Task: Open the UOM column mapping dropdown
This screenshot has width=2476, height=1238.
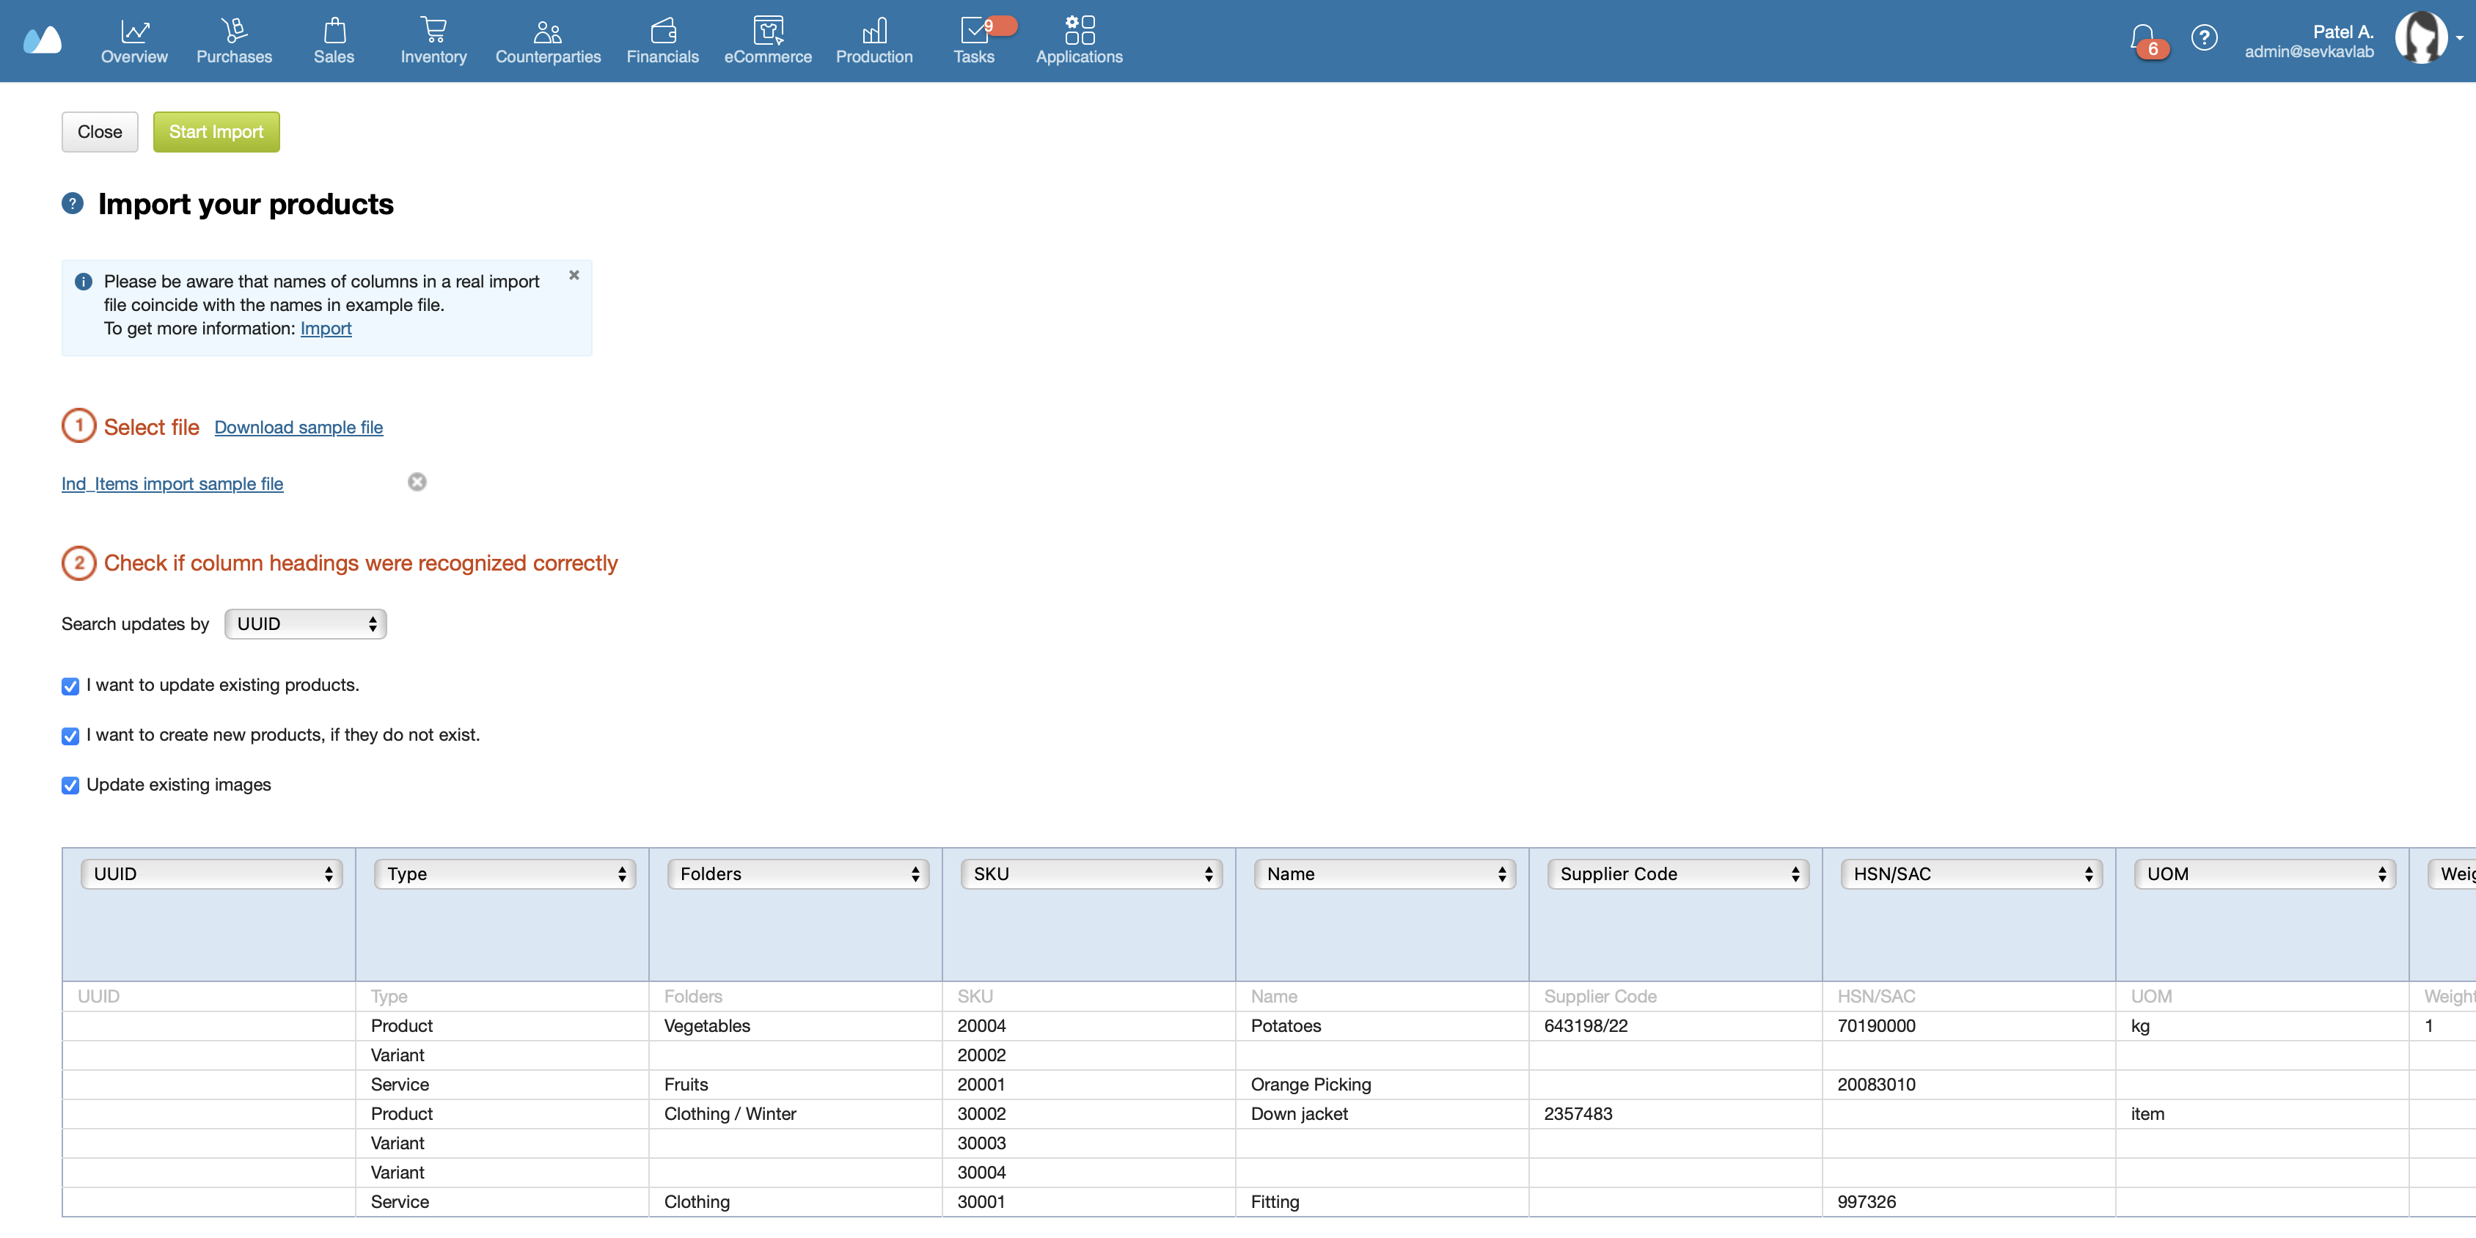Action: [x=2265, y=873]
